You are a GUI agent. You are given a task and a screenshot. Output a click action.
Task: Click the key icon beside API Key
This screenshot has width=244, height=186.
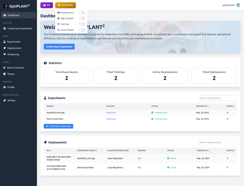pyautogui.click(x=5, y=101)
